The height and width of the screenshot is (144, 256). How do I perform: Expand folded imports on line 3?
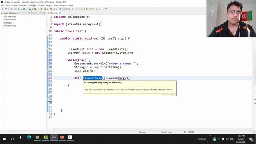[x=52, y=24]
